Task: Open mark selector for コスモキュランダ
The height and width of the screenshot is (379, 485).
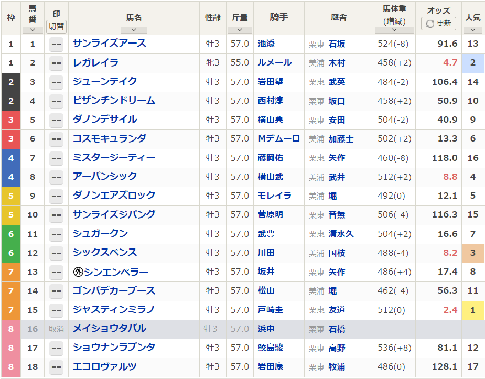Action: tap(56, 139)
